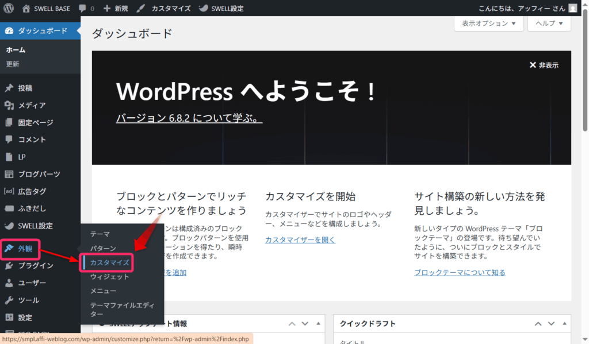This screenshot has width=589, height=344.
Task: Click the LP document icon
Action: pos(9,157)
